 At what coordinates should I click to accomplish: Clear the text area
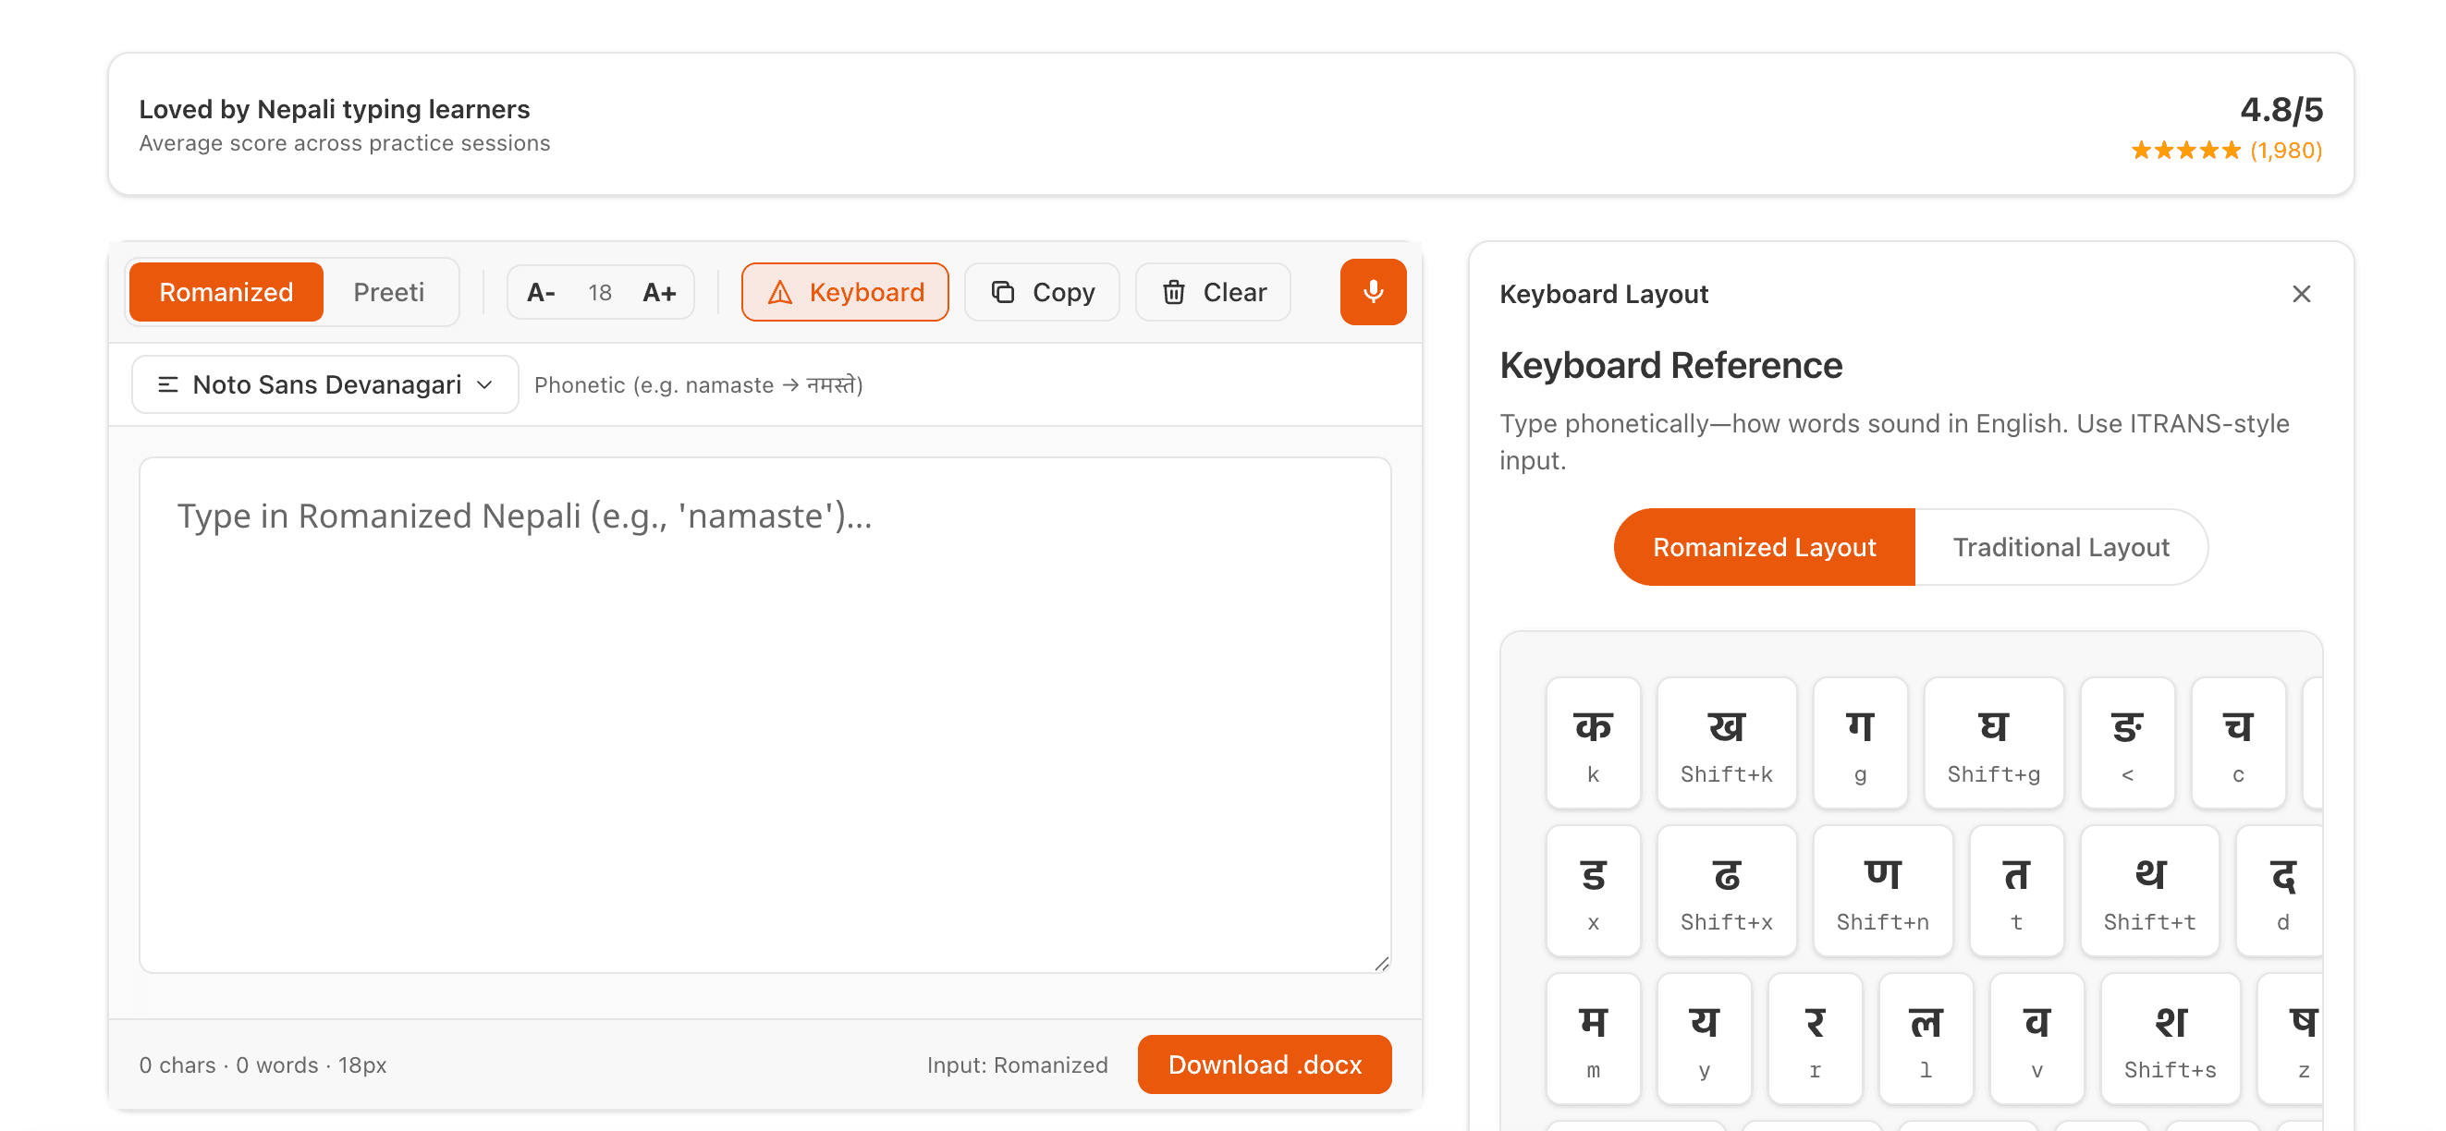click(x=1213, y=291)
